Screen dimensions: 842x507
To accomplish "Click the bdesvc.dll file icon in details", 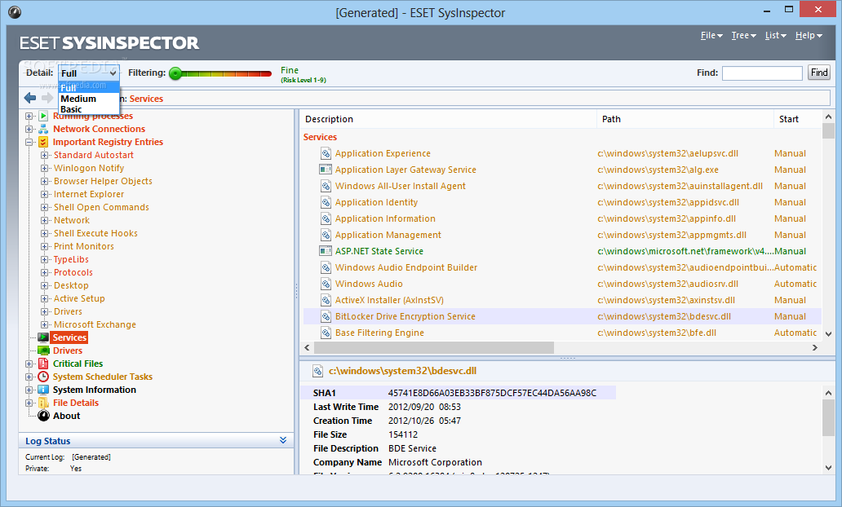I will (x=318, y=371).
